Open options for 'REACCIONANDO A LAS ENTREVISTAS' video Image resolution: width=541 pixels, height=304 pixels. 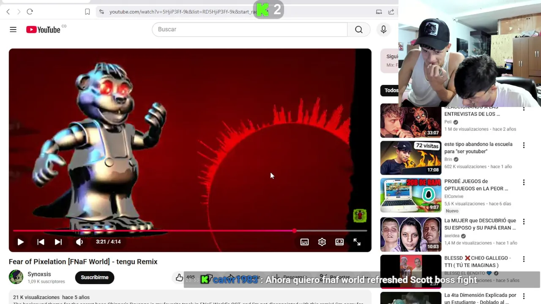[524, 109]
